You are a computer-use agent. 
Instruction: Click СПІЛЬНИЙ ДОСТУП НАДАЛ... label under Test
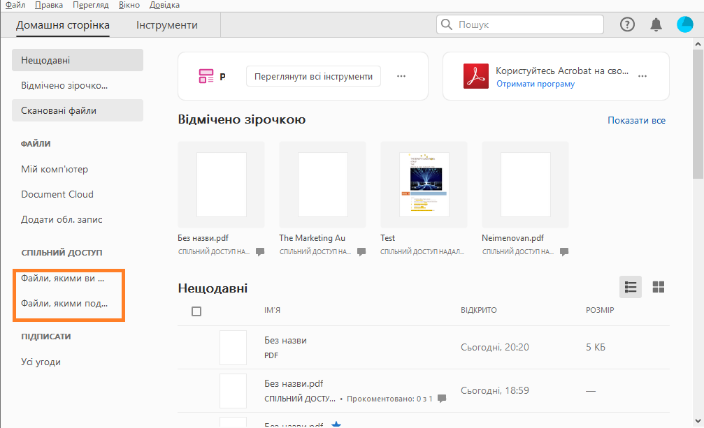422,252
